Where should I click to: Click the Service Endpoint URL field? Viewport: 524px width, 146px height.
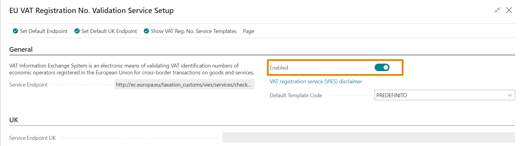(x=184, y=85)
